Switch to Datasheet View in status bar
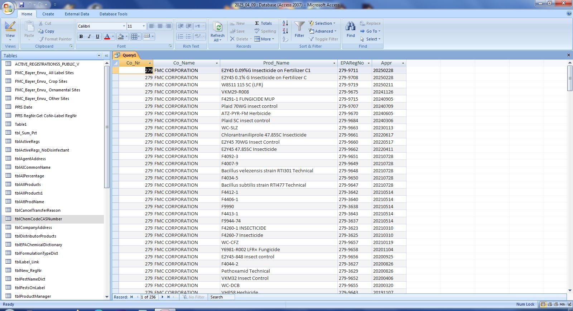Image resolution: width=573 pixels, height=311 pixels. [543, 304]
